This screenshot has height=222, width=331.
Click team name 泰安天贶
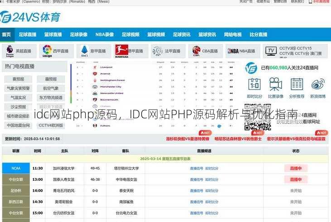126,191
